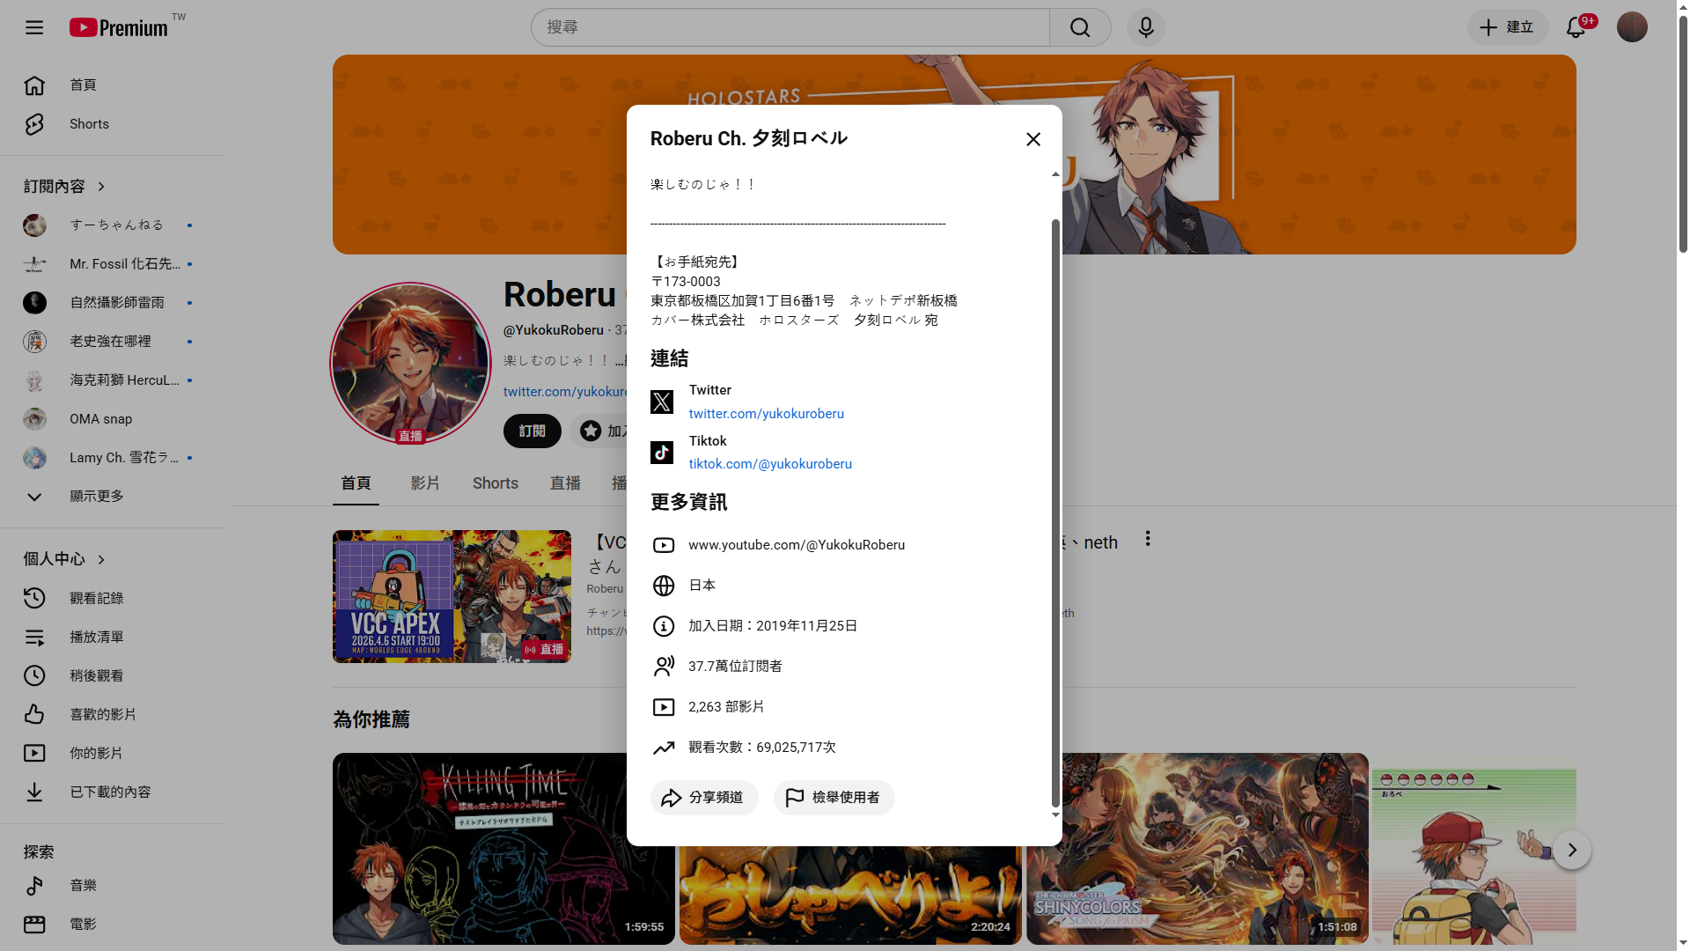This screenshot has height=951, width=1690.
Task: Close the Roberu Ch. about dialog
Action: 1033,139
